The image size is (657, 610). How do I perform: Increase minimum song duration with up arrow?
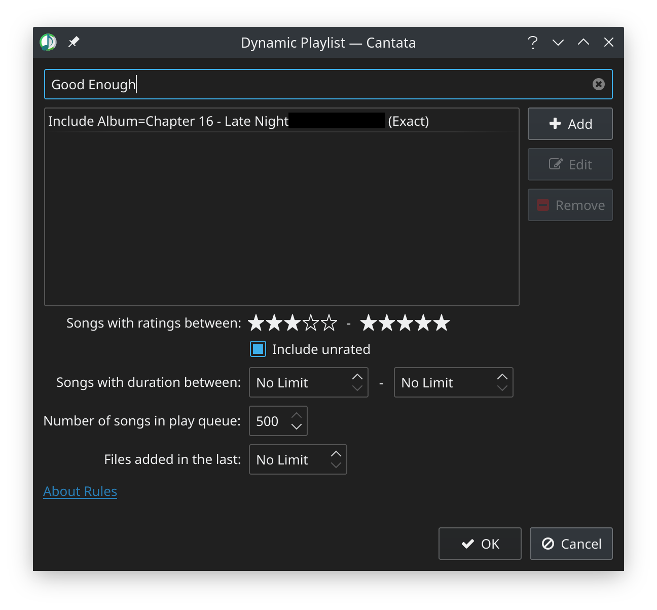pyautogui.click(x=357, y=377)
